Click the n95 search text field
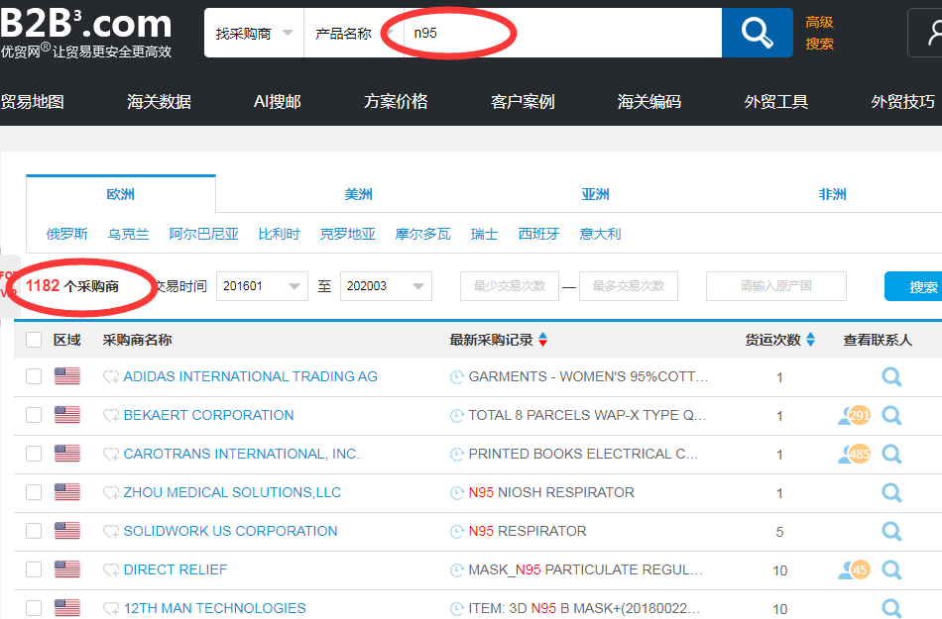The width and height of the screenshot is (942, 619). tap(561, 33)
